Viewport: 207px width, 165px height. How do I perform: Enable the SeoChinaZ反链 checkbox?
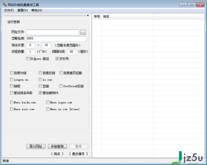tap(61, 86)
